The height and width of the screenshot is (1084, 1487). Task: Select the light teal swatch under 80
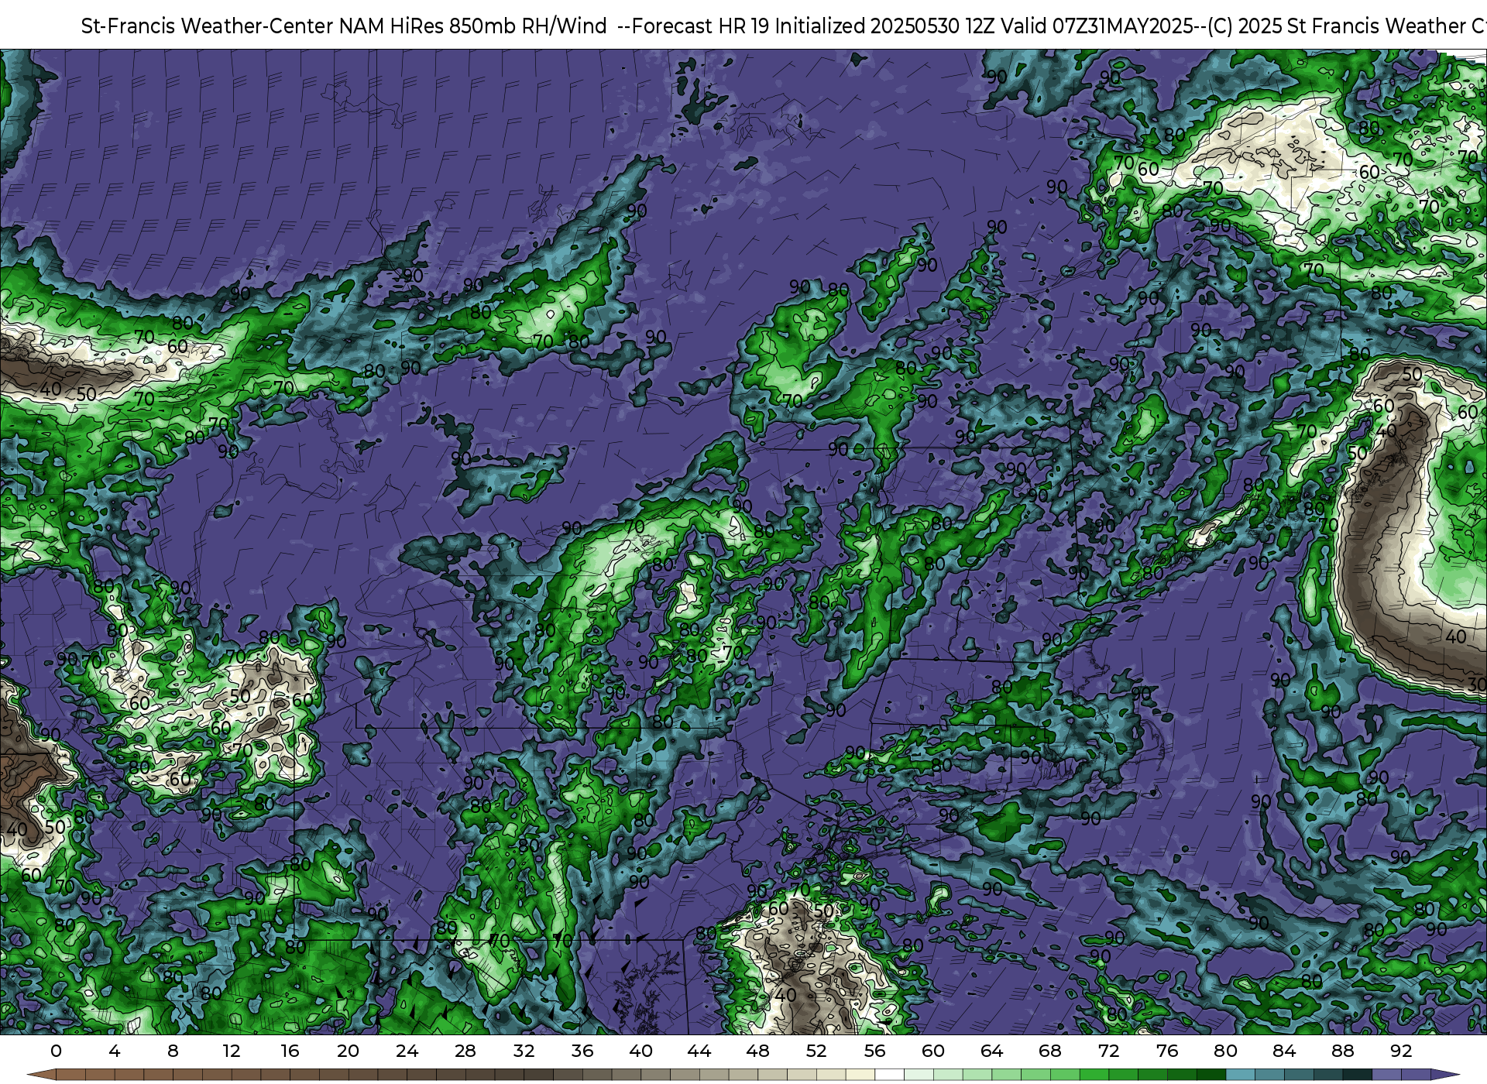pos(1240,1075)
